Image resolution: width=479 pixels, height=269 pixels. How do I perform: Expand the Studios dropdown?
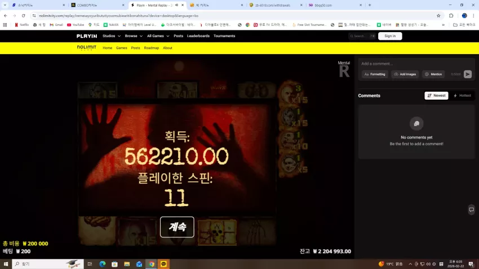[112, 36]
